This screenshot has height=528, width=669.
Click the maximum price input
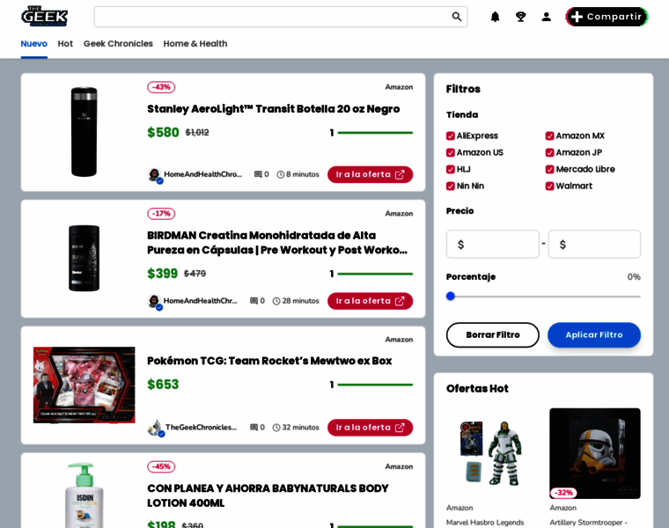pos(594,244)
